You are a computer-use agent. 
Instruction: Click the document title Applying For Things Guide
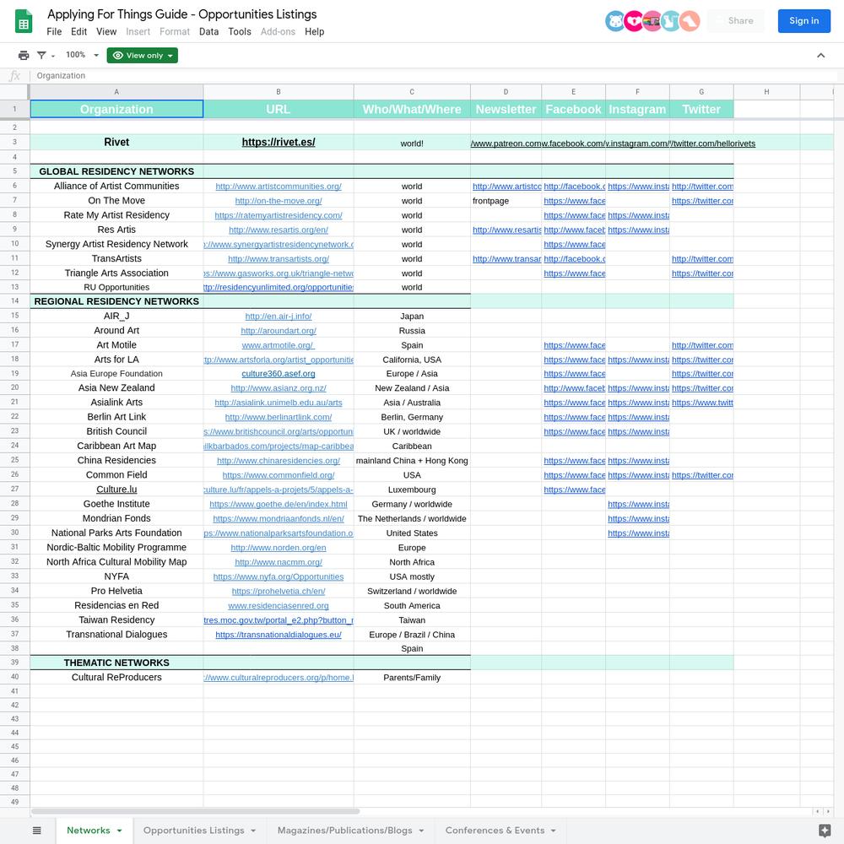(182, 14)
